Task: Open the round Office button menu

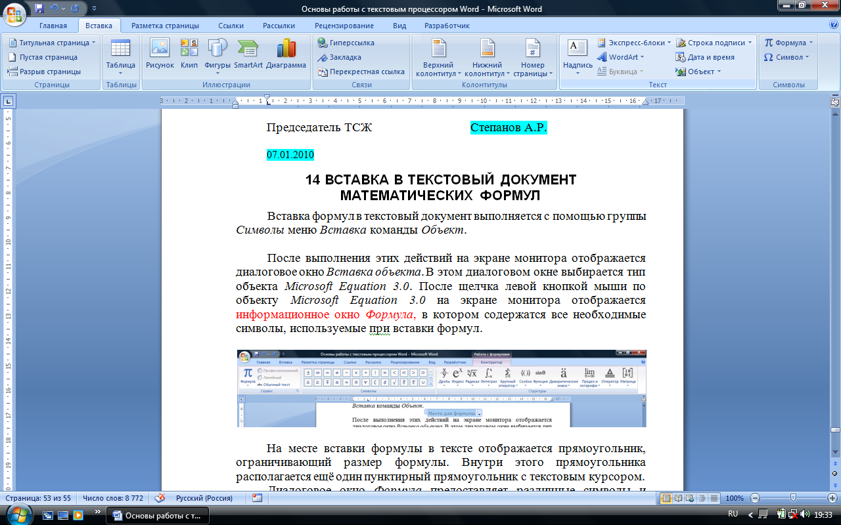Action: 14,12
